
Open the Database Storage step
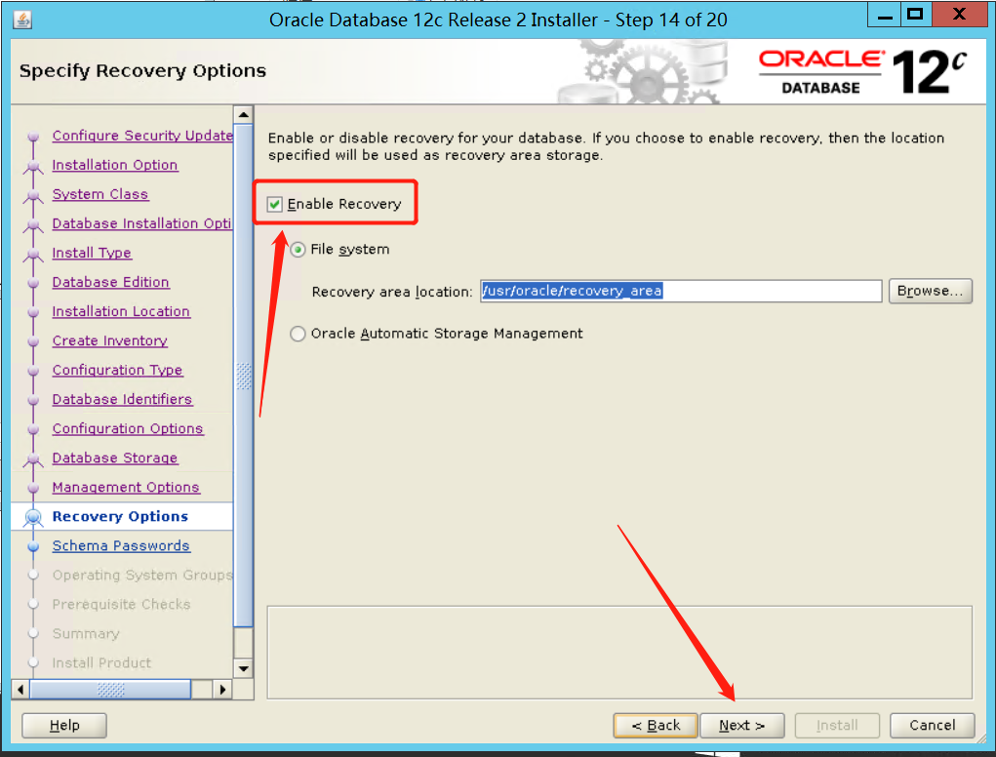[115, 458]
